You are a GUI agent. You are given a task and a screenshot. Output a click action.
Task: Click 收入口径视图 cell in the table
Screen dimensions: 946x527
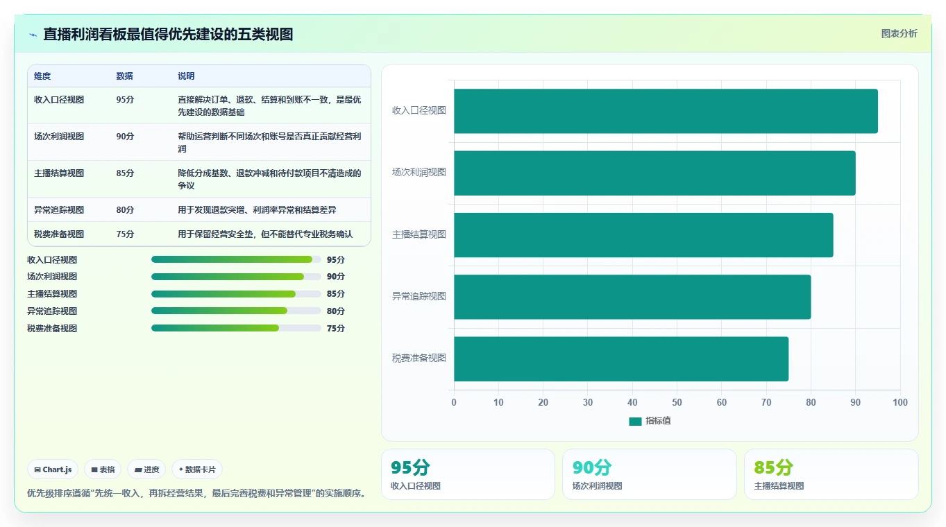pyautogui.click(x=59, y=100)
